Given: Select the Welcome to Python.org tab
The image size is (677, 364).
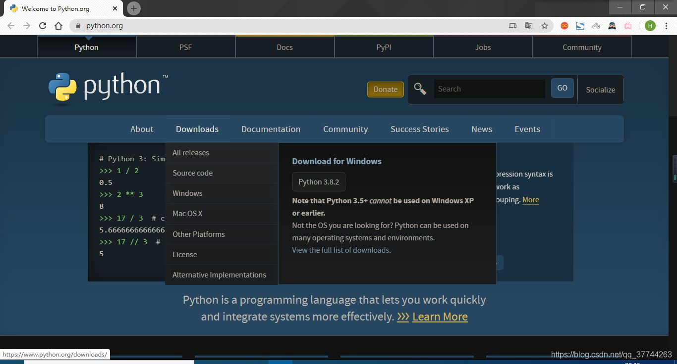Looking at the screenshot, I should point(63,8).
